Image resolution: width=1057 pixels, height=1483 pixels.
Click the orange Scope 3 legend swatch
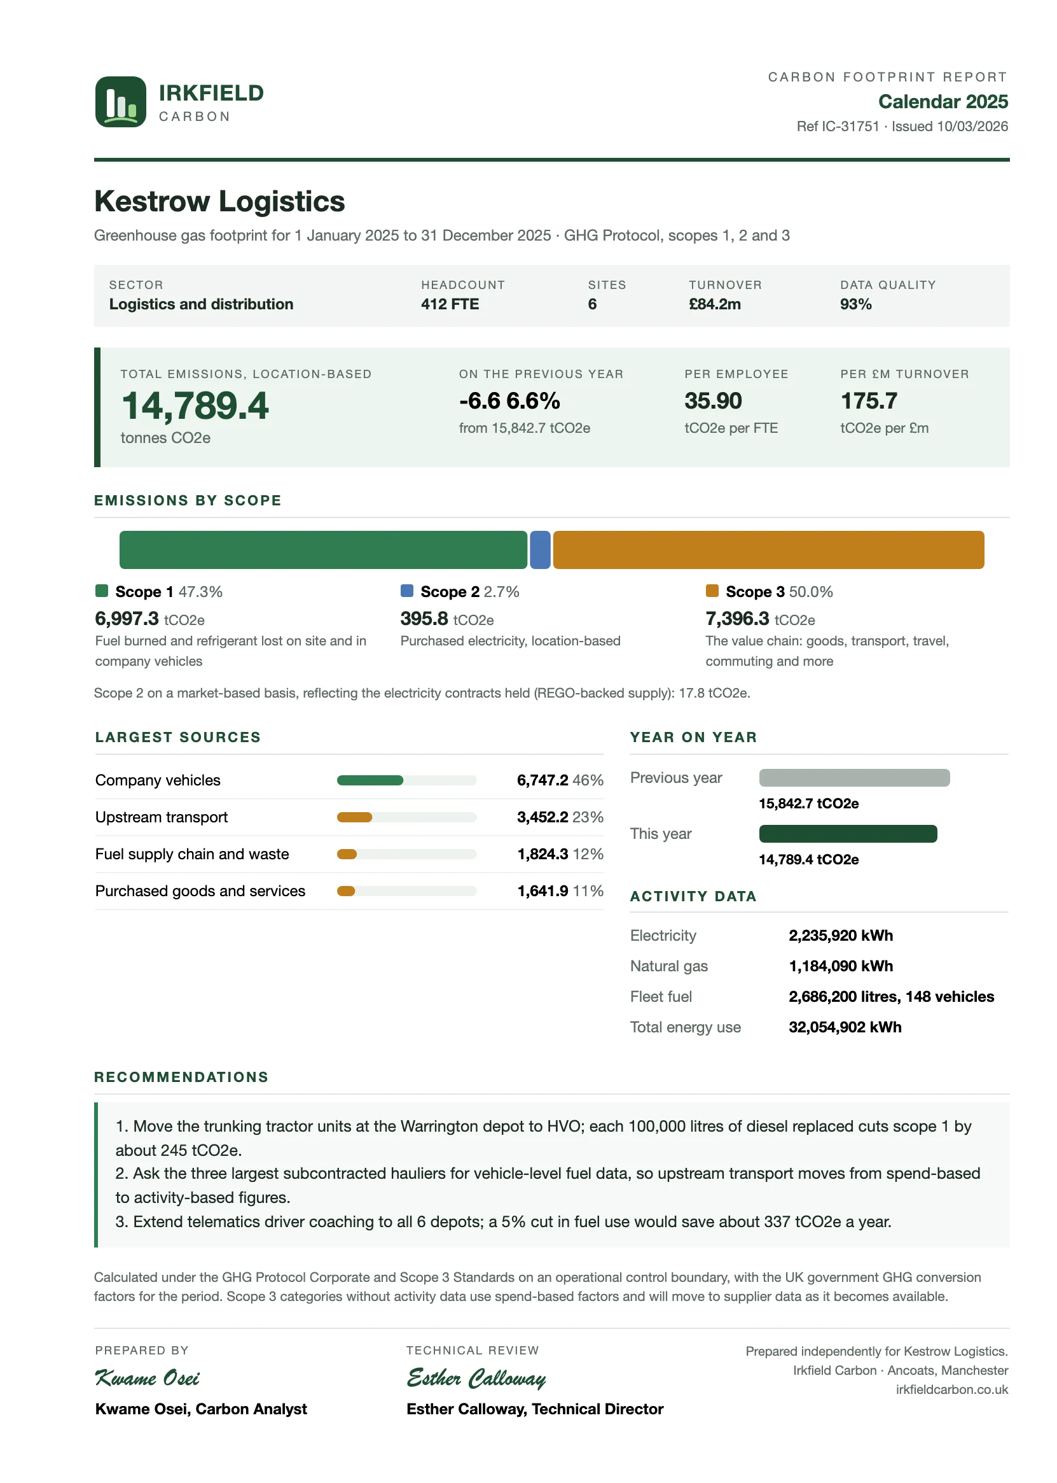712,591
